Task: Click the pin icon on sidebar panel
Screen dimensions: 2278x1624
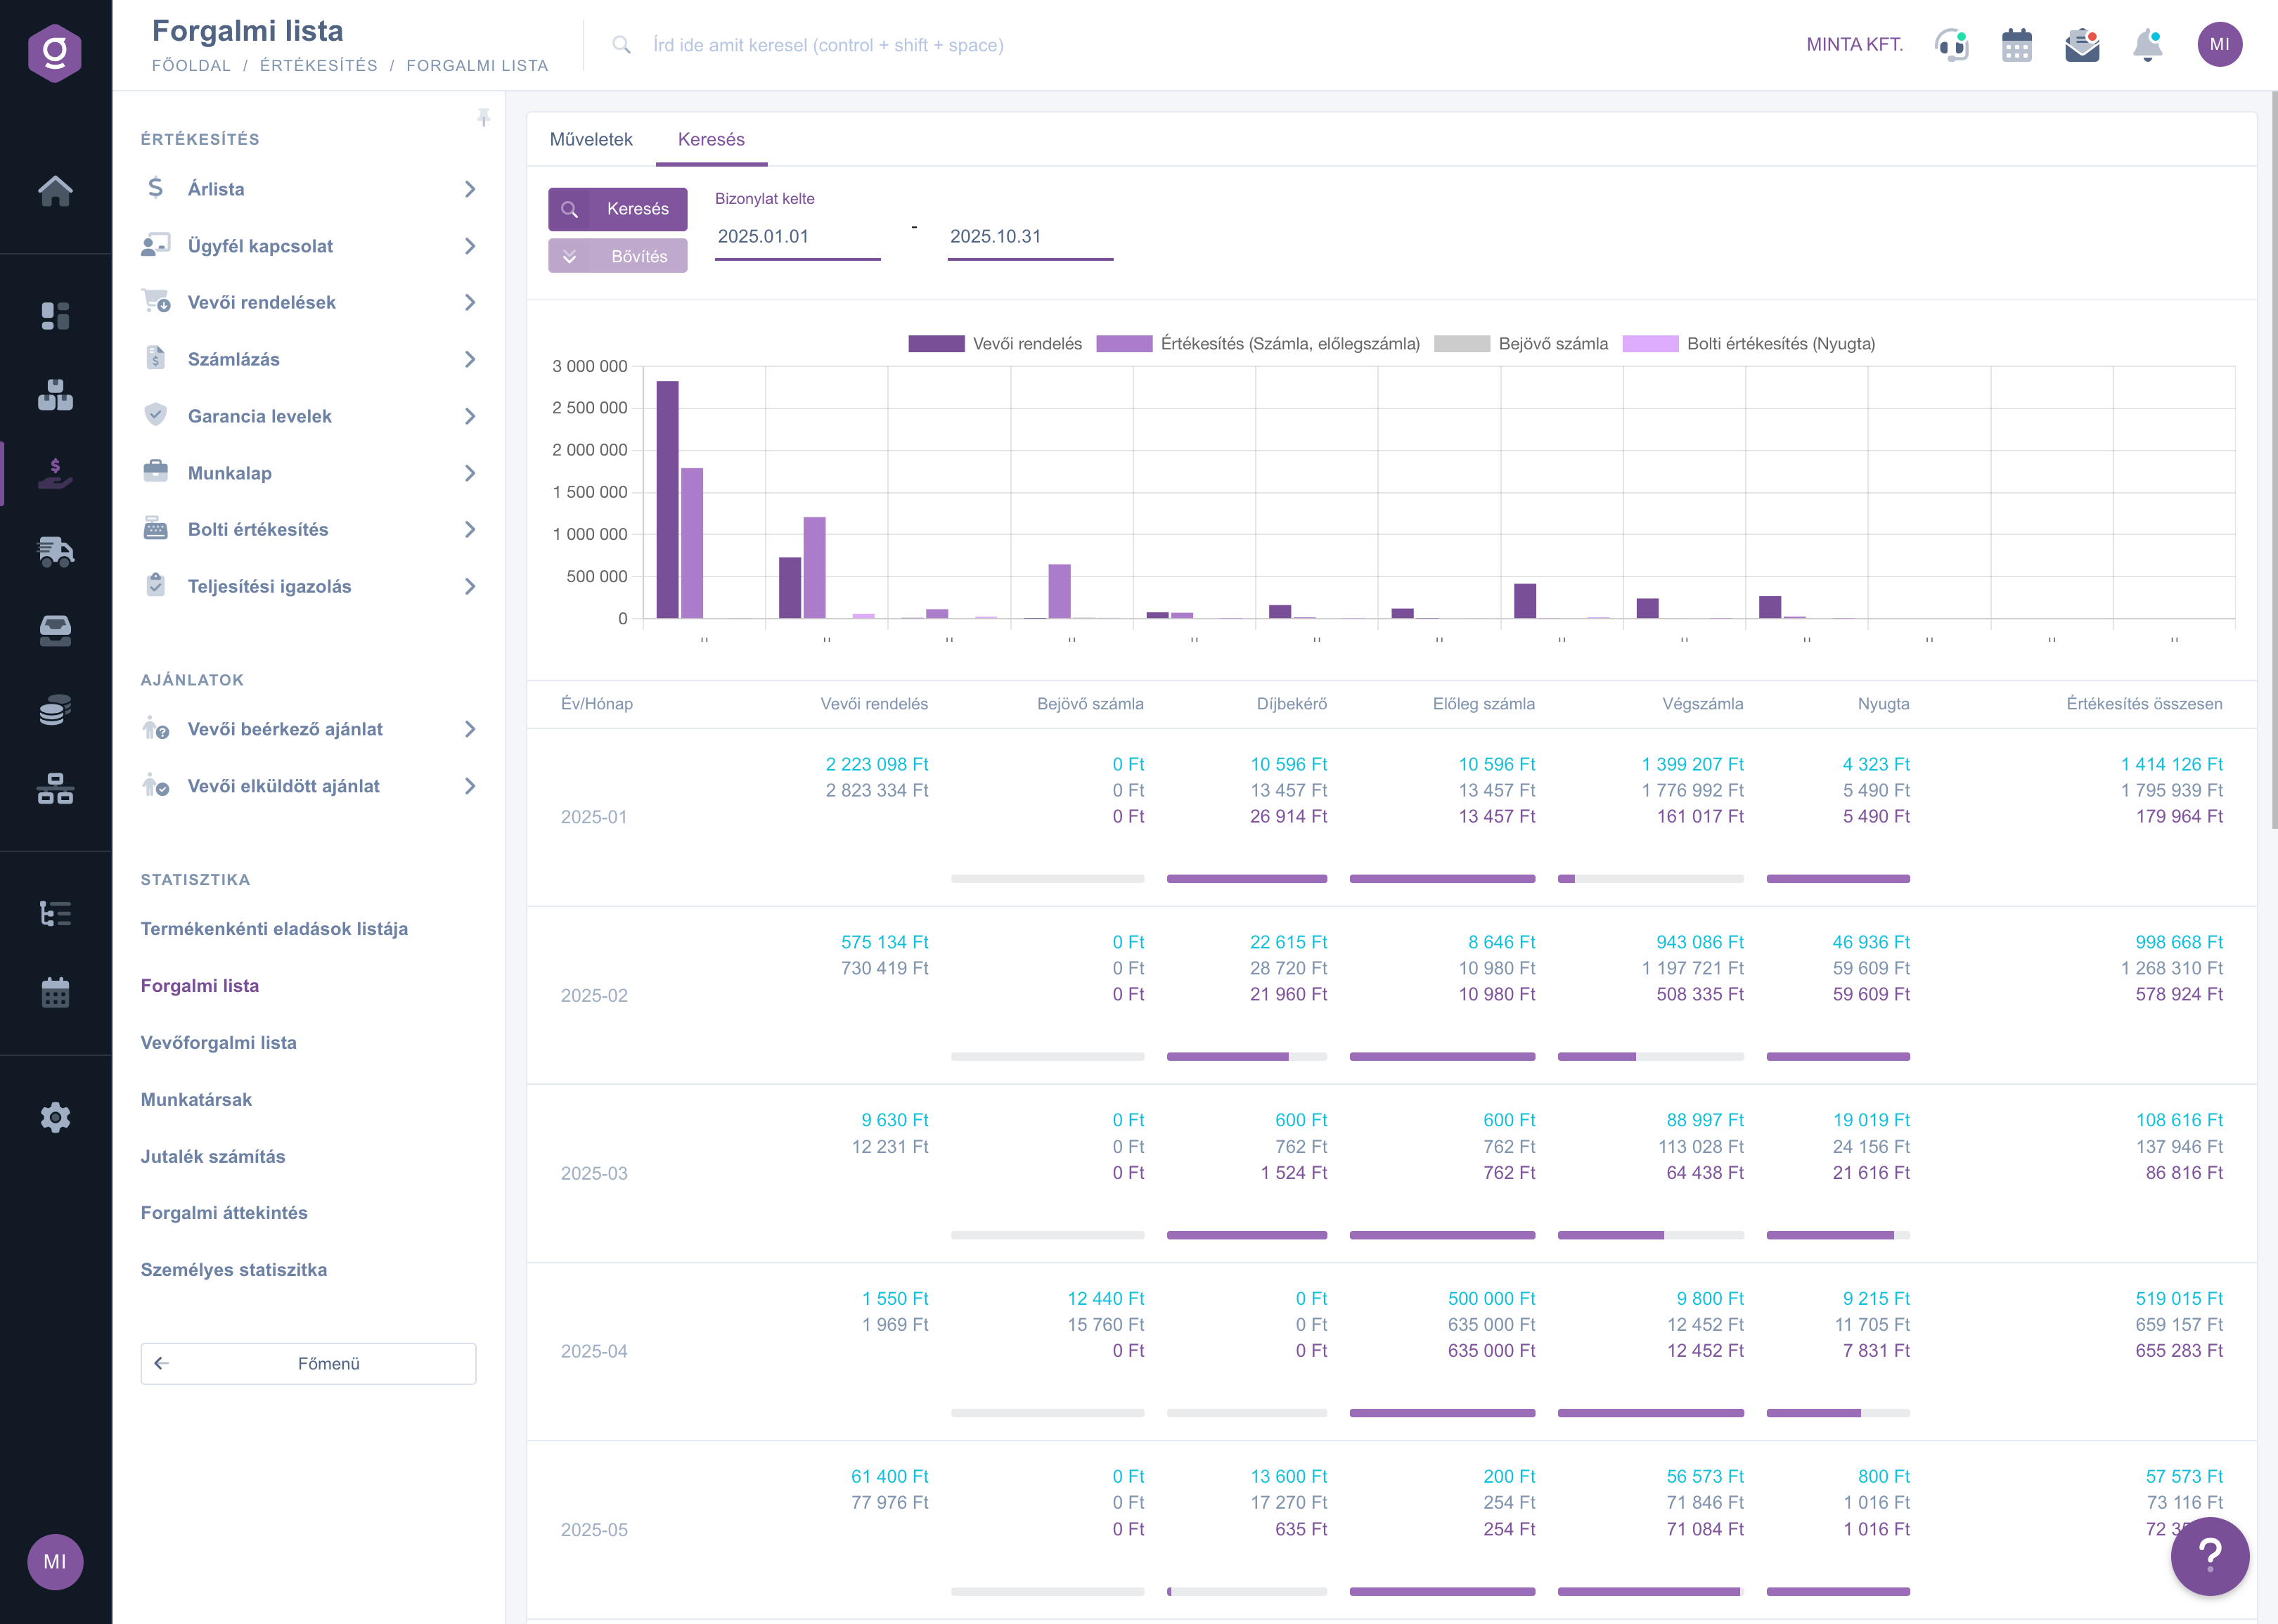Action: (x=483, y=118)
